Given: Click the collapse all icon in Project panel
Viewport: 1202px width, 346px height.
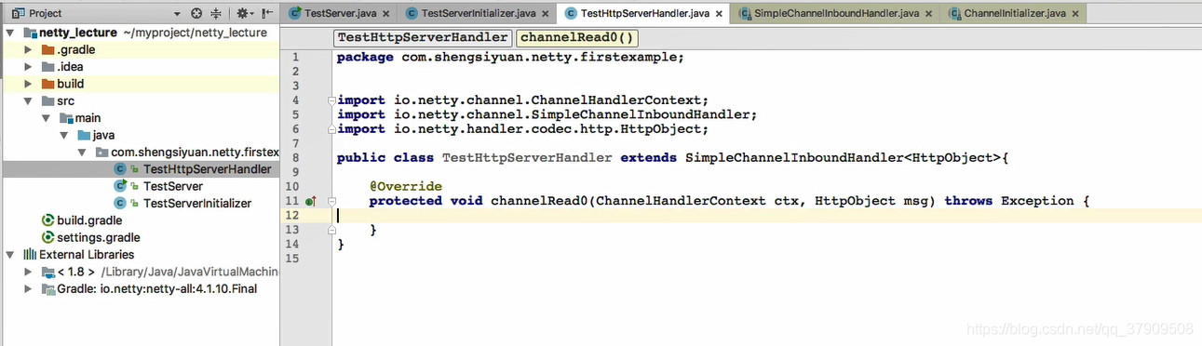Looking at the screenshot, I should 217,14.
